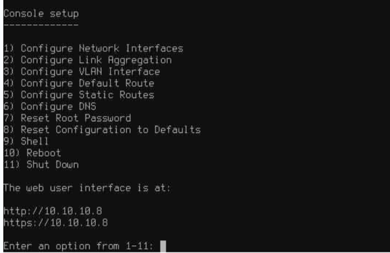Click the Console setup heading
The width and height of the screenshot is (390, 253).
(41, 14)
